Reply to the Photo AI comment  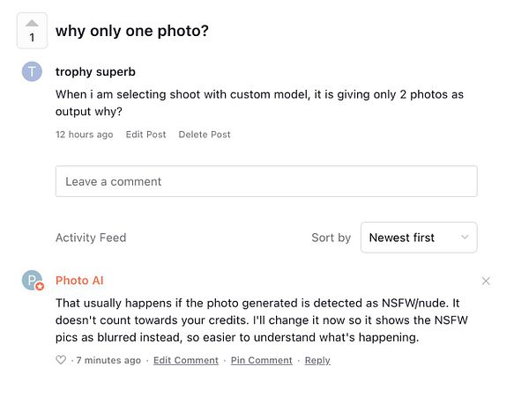[x=317, y=360]
